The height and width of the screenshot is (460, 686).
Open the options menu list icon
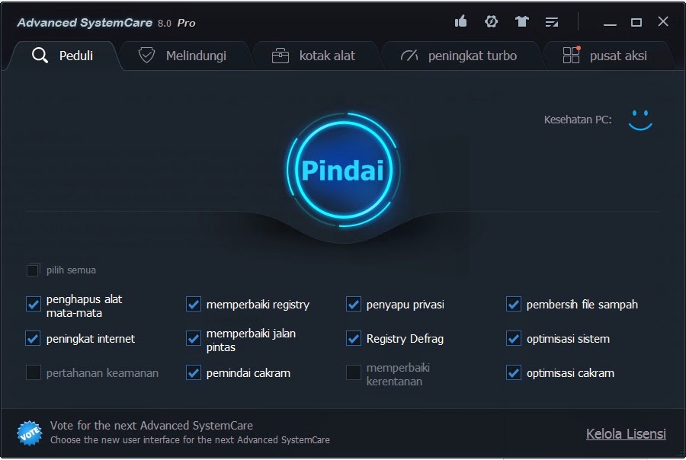tap(552, 22)
